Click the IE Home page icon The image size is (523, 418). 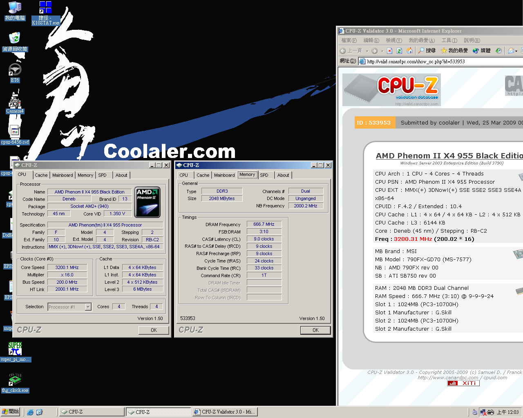[x=409, y=51]
